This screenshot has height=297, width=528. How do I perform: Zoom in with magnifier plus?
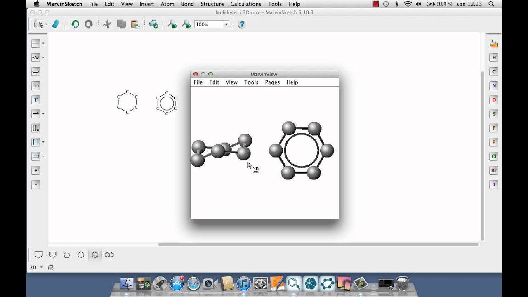click(172, 24)
